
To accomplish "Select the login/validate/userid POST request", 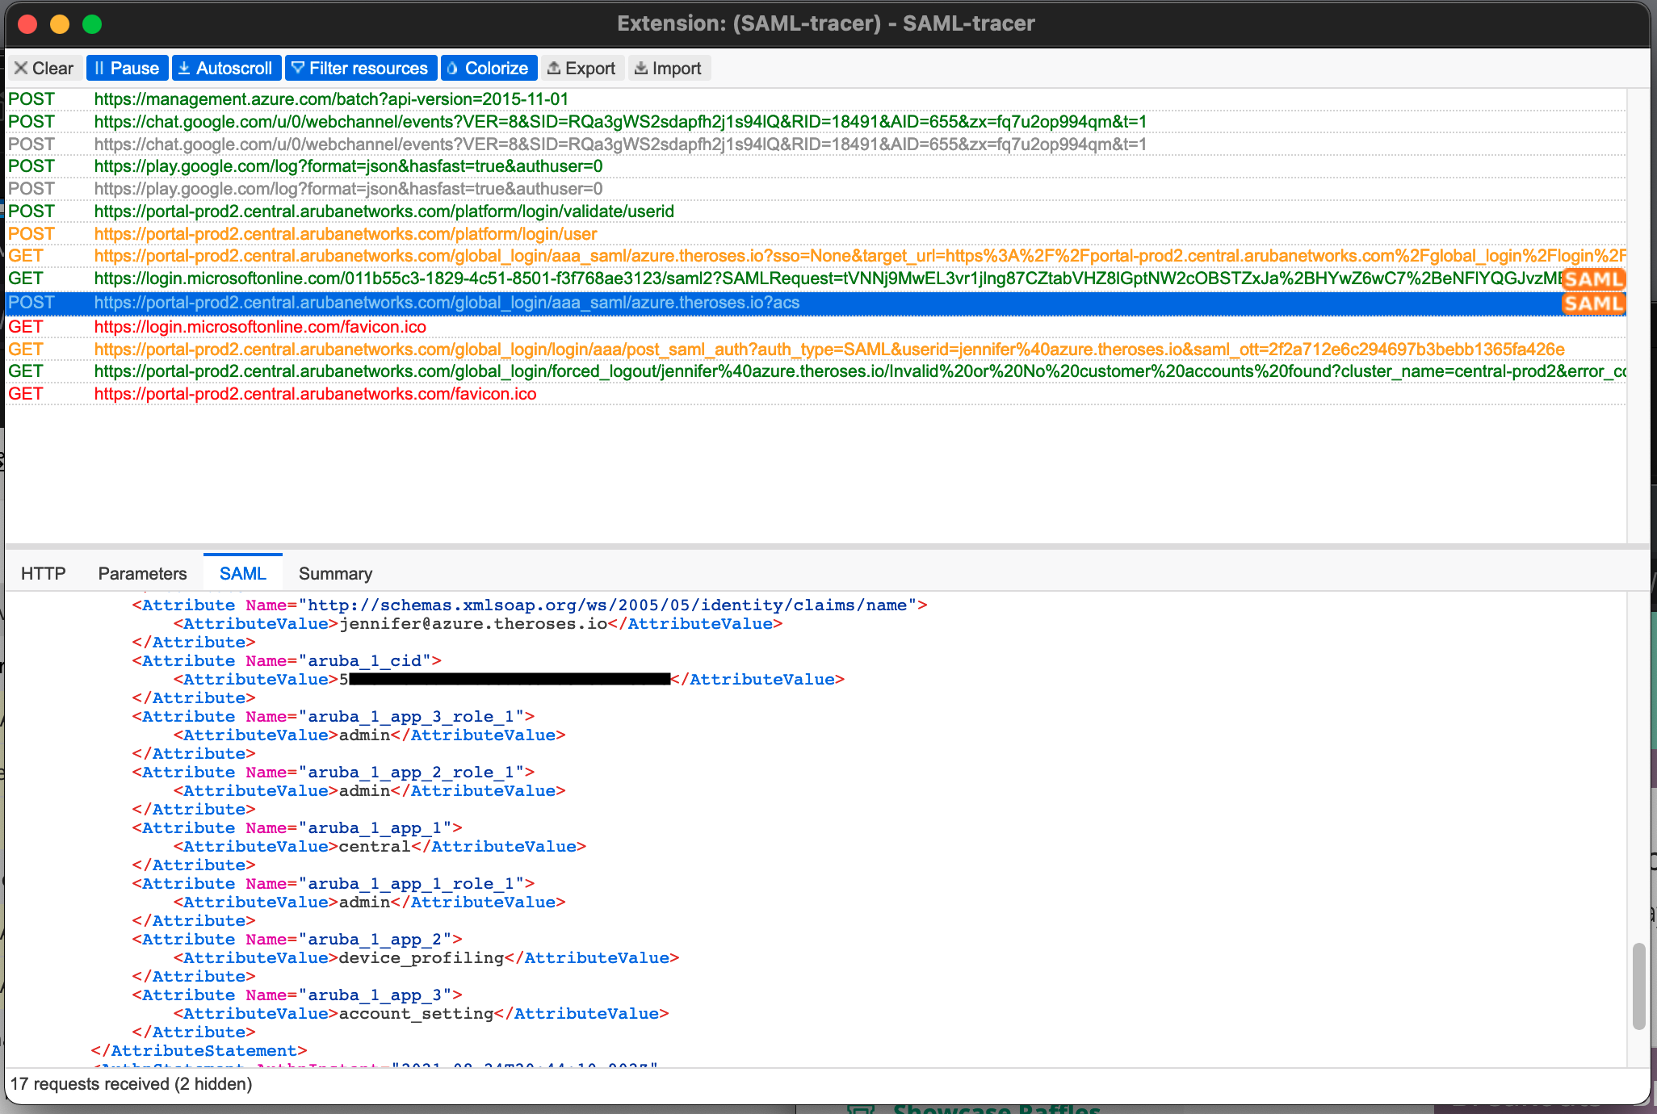I will coord(384,211).
